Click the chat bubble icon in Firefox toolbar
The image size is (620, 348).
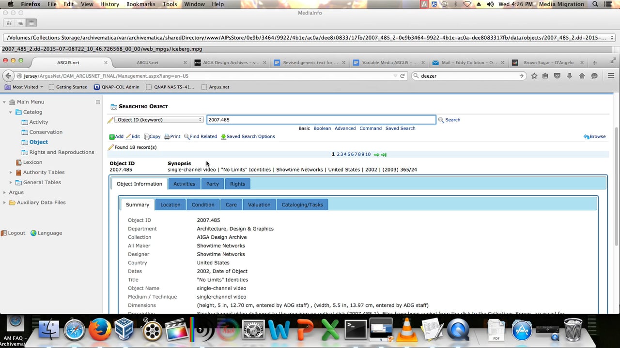coord(594,76)
